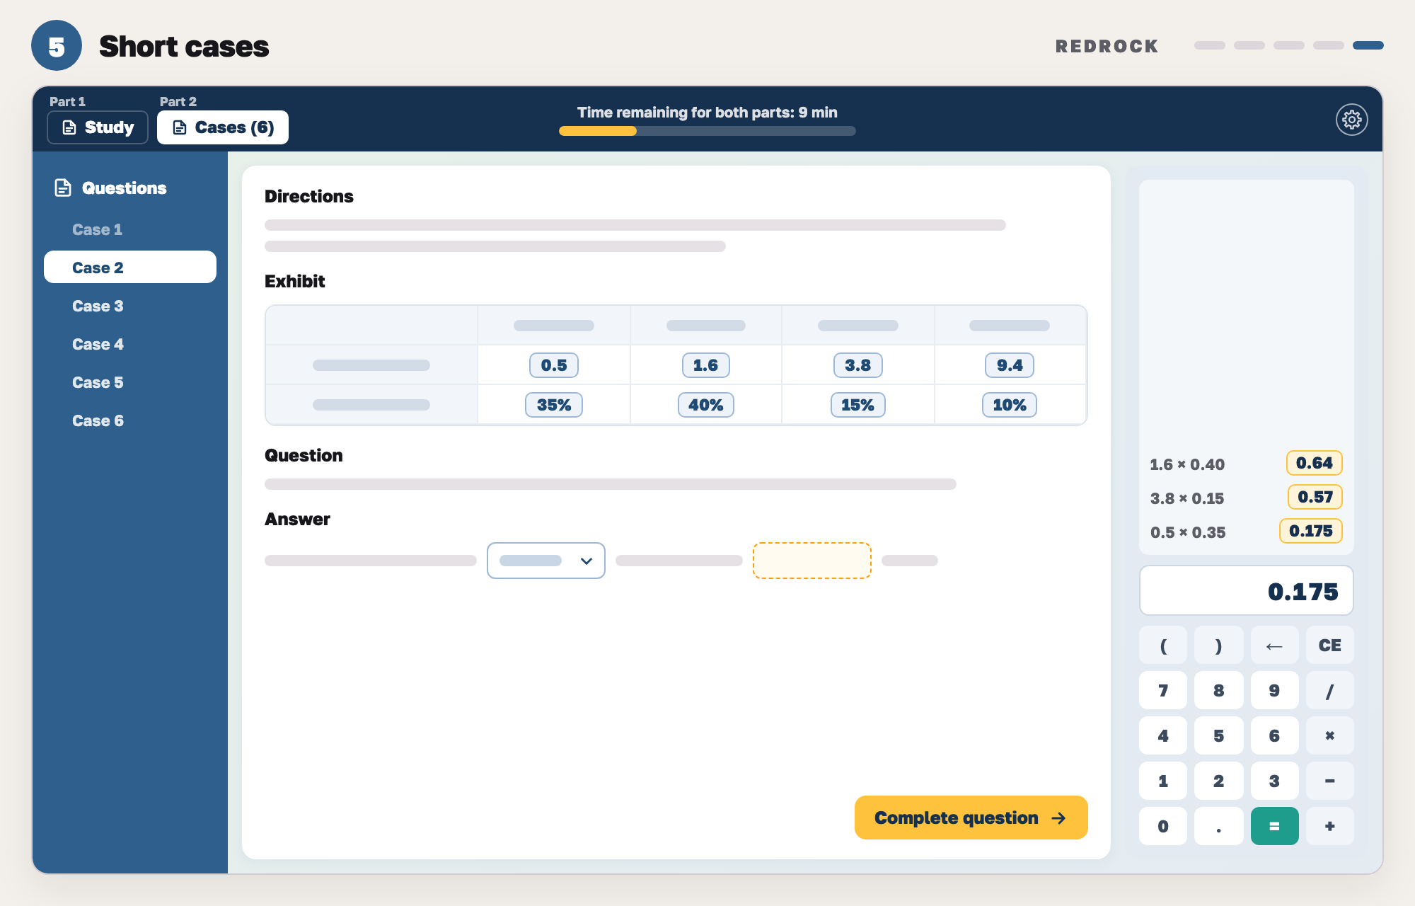The width and height of the screenshot is (1415, 906).
Task: Click the green equals key
Action: coord(1274,826)
